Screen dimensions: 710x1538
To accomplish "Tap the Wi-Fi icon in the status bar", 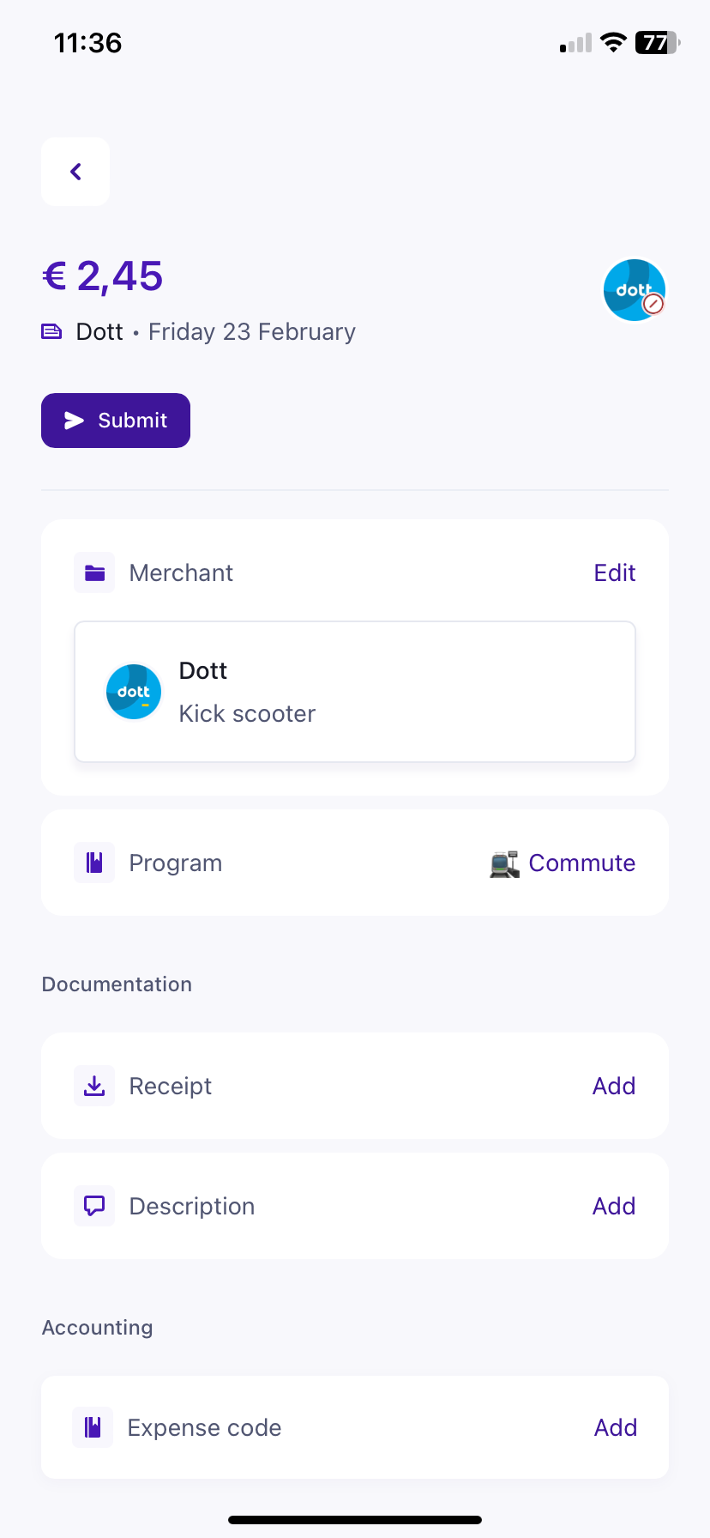I will pyautogui.click(x=614, y=43).
